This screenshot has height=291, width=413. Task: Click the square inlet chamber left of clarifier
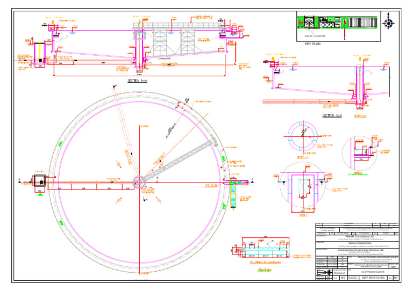[x=40, y=180]
